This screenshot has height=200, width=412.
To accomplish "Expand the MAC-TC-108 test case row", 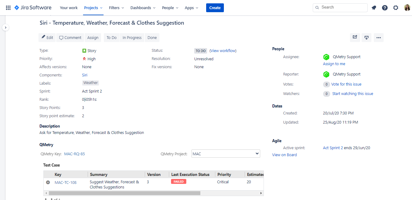I will tap(48, 182).
